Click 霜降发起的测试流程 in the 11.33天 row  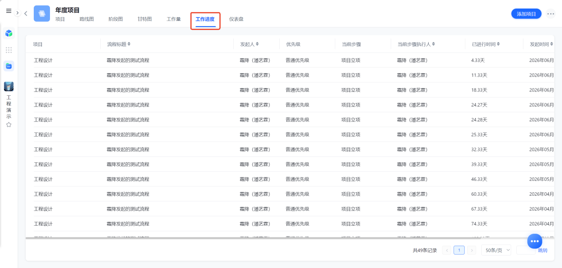pos(128,75)
